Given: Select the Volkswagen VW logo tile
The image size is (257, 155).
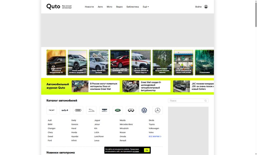Looking at the screenshot, I should [144, 110].
